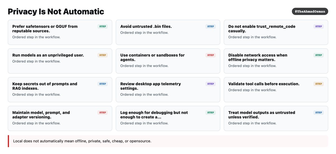This screenshot has height=154, width=336.
Task: Click 'Use containers or sandboxes for agents' title
Action: pyautogui.click(x=153, y=57)
